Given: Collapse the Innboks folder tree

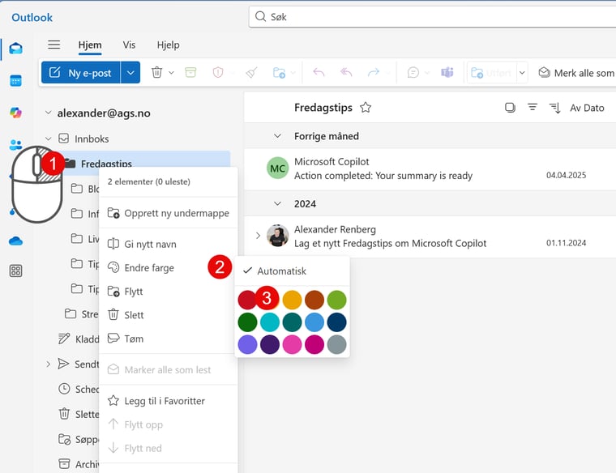Looking at the screenshot, I should [48, 138].
